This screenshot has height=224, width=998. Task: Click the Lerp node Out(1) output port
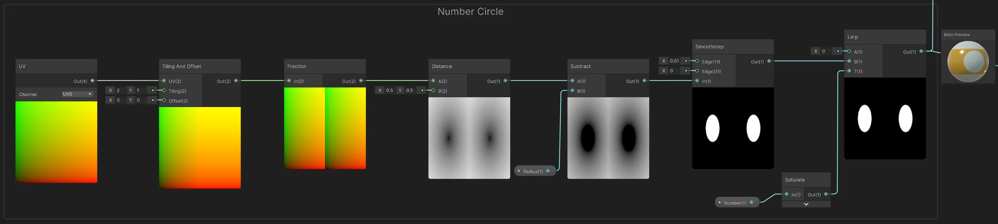(921, 51)
